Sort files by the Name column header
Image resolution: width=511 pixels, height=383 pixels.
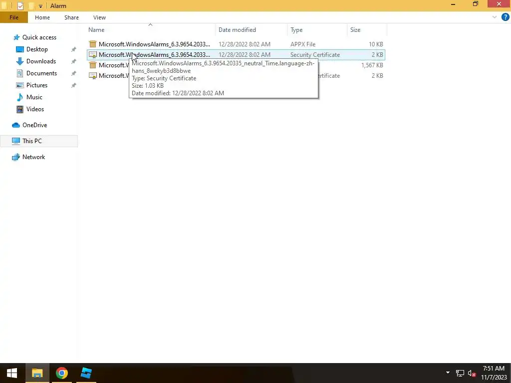click(x=96, y=29)
